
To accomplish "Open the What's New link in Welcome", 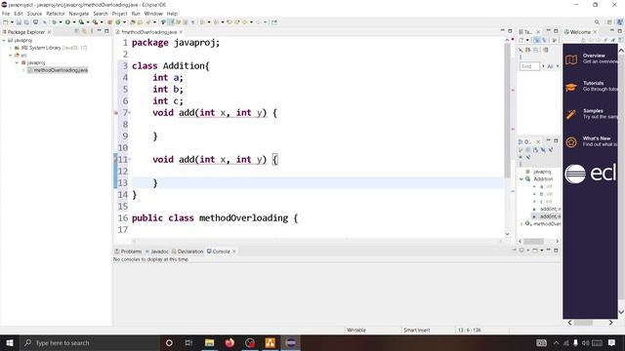I will click(597, 138).
